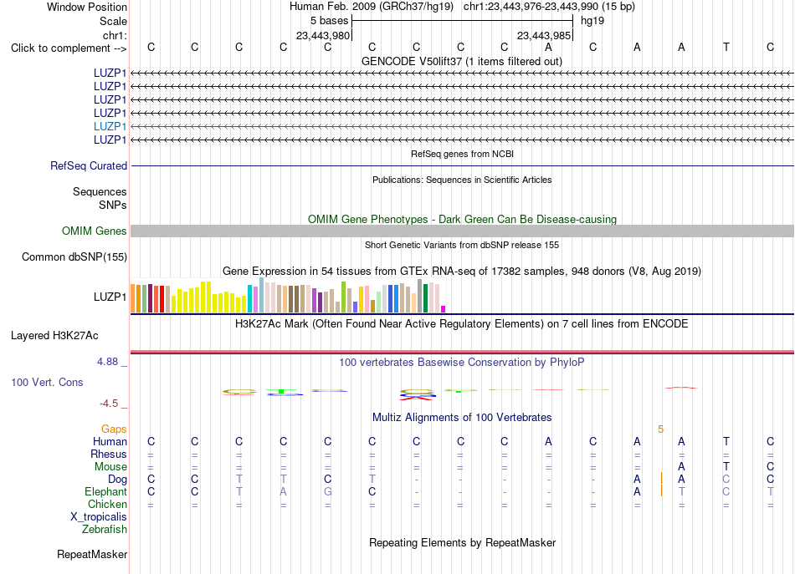
Task: Click the -4.5 PhyloP lower scale value
Action: (x=109, y=404)
